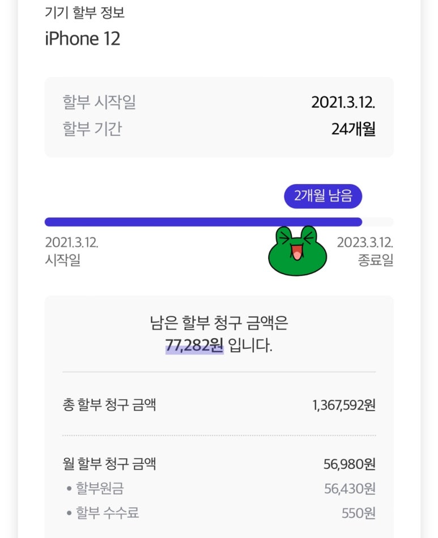438x538 pixels.
Task: Click the 24개월 period value
Action: [353, 129]
